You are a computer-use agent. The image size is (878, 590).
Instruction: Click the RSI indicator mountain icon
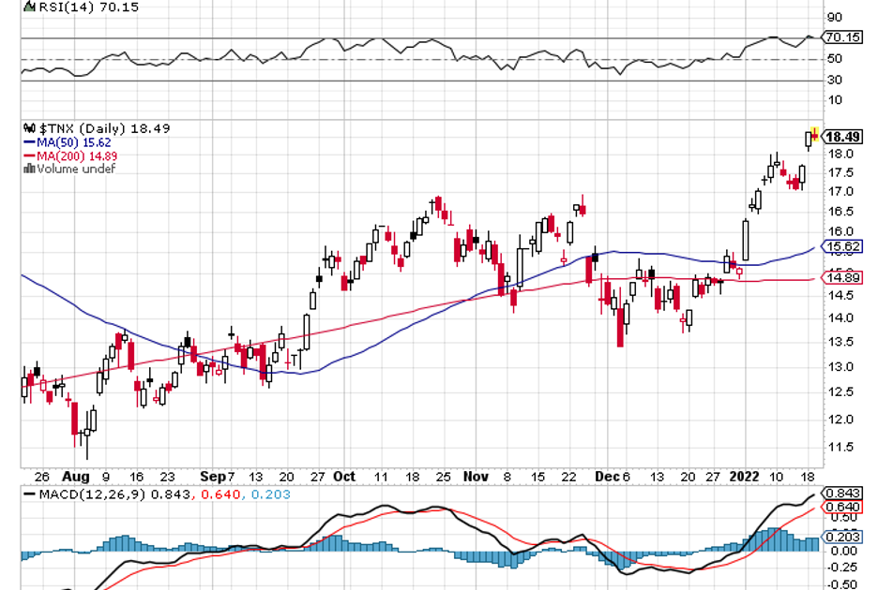[27, 7]
